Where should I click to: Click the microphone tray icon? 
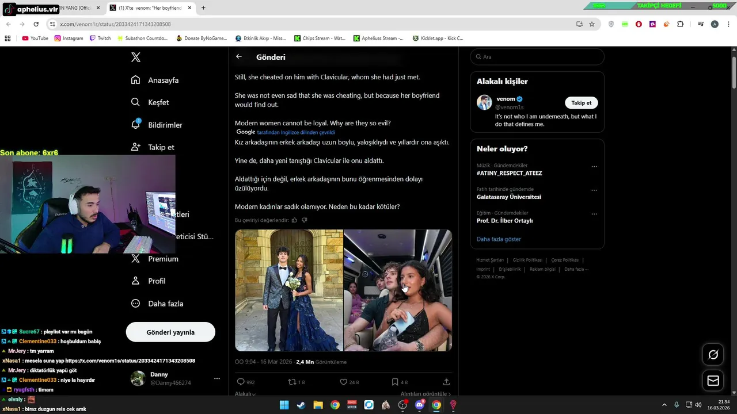point(677,405)
